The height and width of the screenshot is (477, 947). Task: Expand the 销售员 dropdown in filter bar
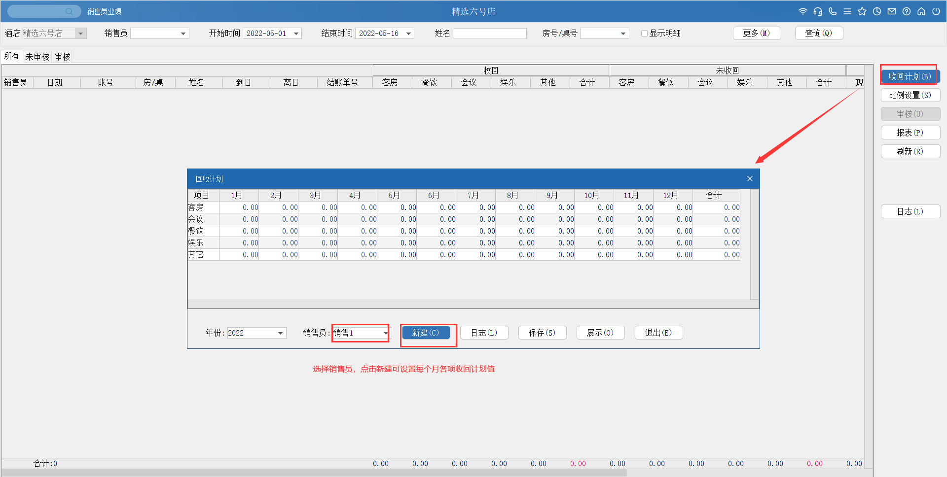(183, 34)
